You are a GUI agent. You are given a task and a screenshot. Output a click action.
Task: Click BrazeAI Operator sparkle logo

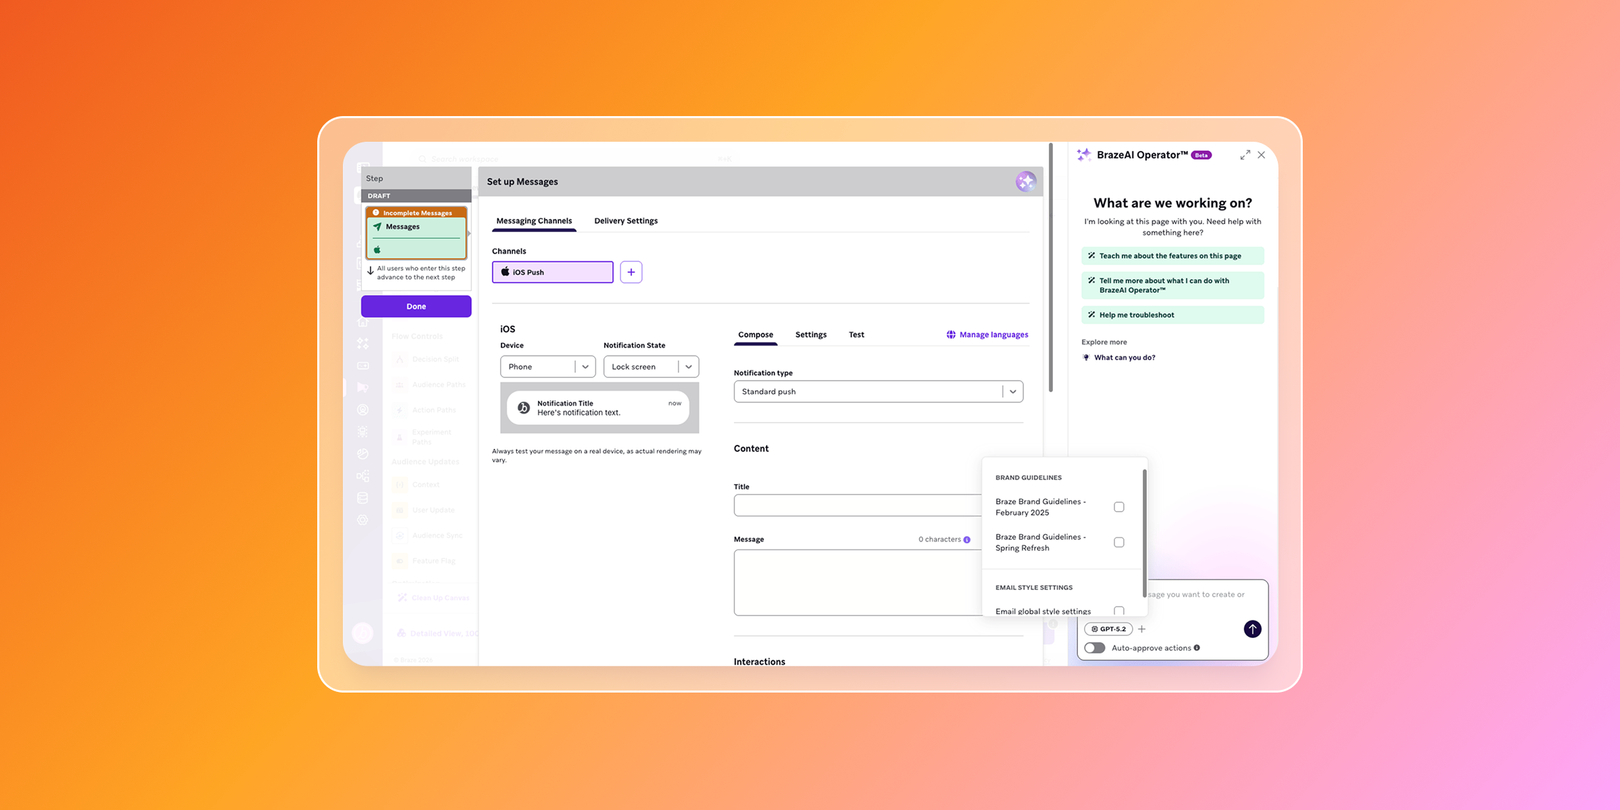[x=1084, y=155]
